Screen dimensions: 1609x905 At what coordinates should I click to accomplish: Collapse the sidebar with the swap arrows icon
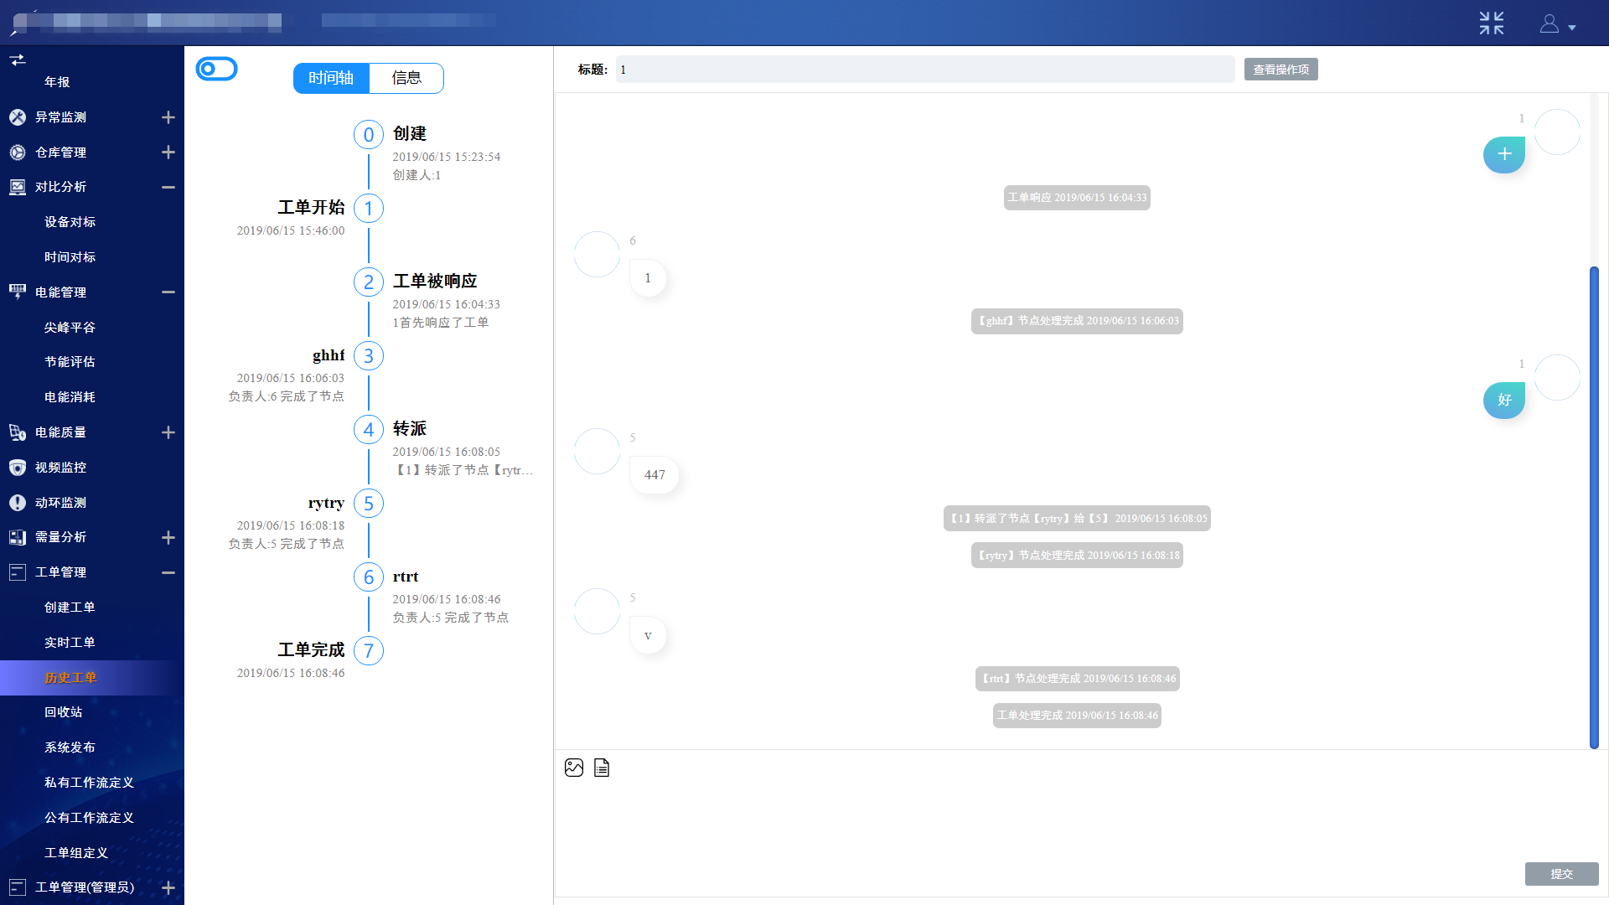click(x=18, y=59)
